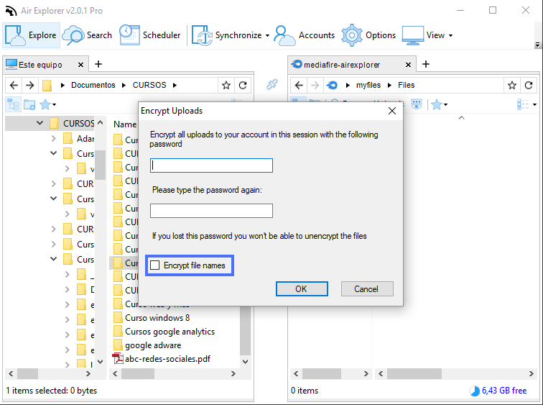The width and height of the screenshot is (543, 405).
Task: Expand the arrow after CURSOS breadcrumb
Action: coord(175,86)
